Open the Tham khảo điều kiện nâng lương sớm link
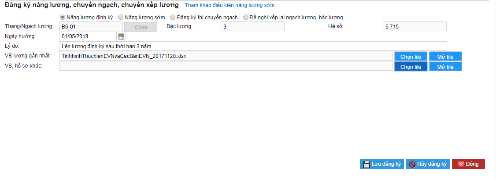Image resolution: width=496 pixels, height=179 pixels. 229,5
